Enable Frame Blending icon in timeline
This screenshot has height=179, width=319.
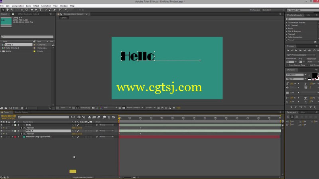pyautogui.click(x=94, y=117)
